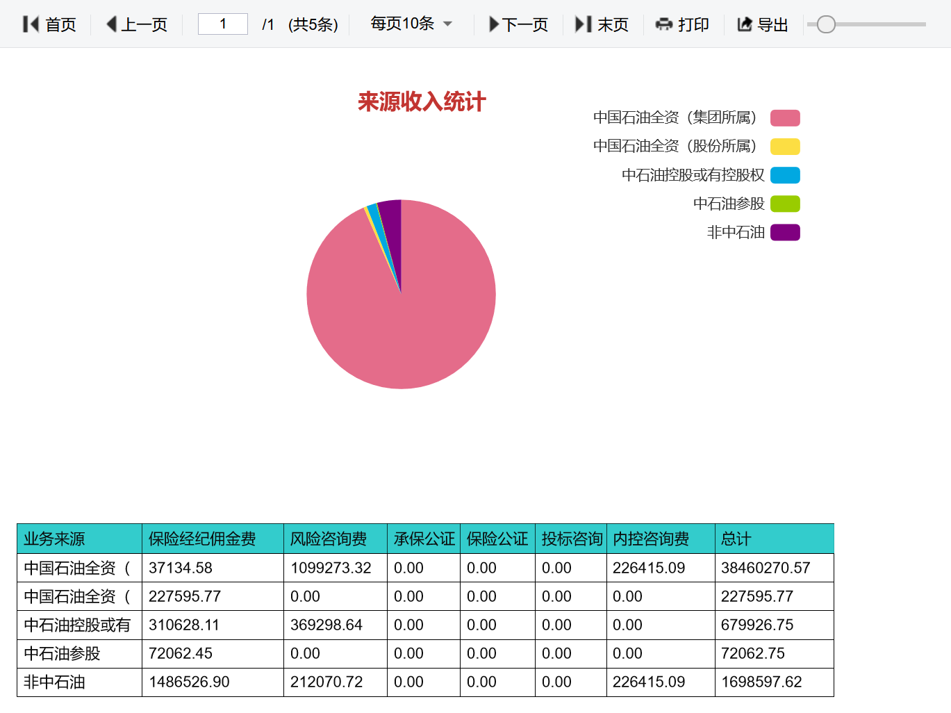
Task: Click the chart title 来源收入统计
Action: tap(422, 102)
